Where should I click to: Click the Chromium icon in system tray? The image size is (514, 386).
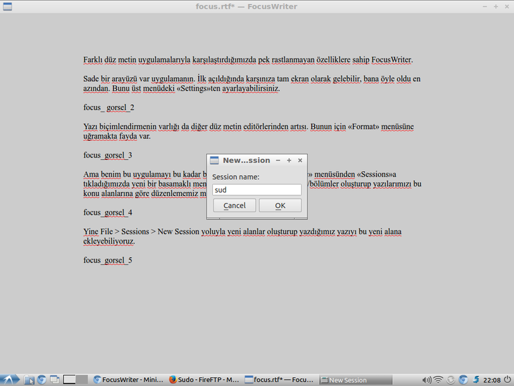(x=463, y=380)
